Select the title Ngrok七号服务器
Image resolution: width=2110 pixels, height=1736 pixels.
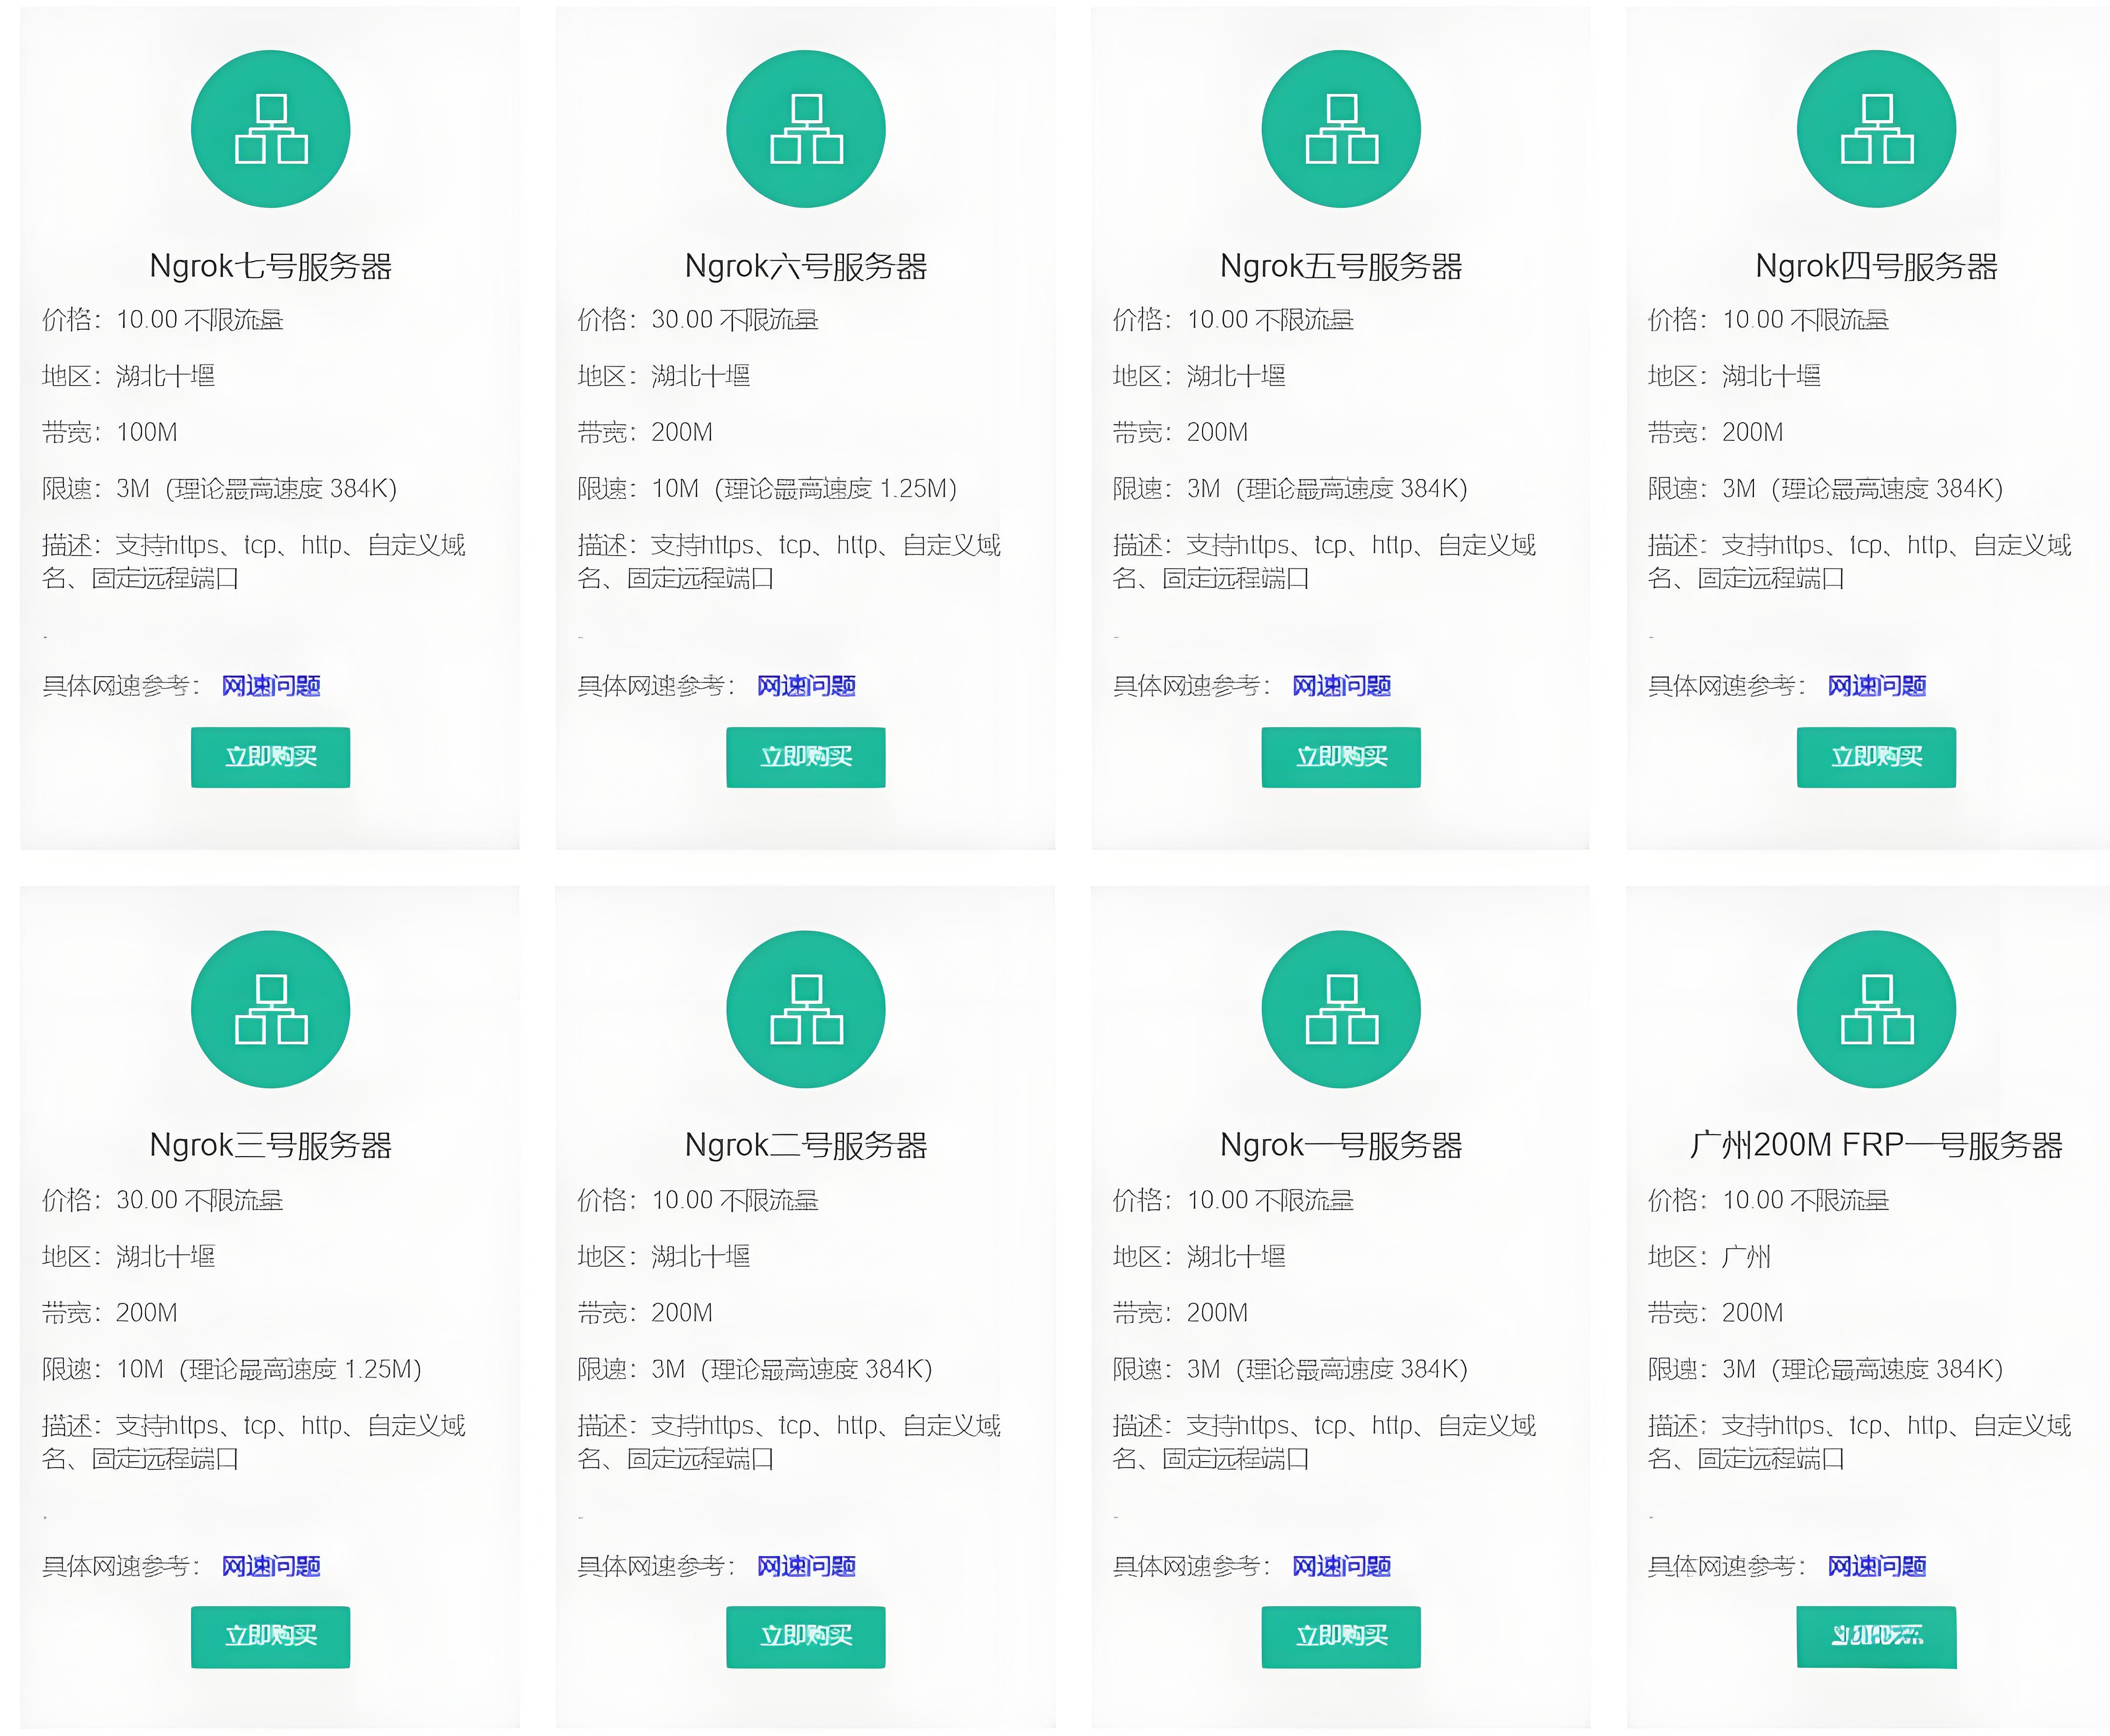pos(270,266)
